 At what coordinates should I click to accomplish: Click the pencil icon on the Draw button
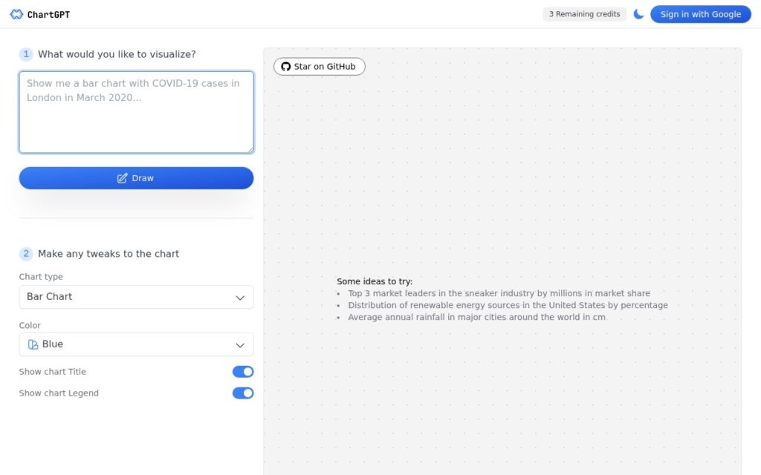click(x=123, y=178)
